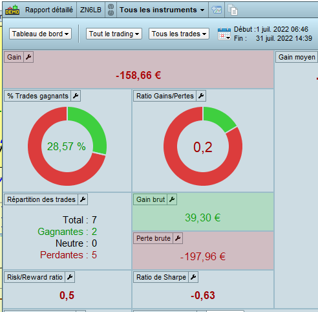This screenshot has width=318, height=312.
Task: Click the Gain brut wrench icon
Action: tap(172, 199)
